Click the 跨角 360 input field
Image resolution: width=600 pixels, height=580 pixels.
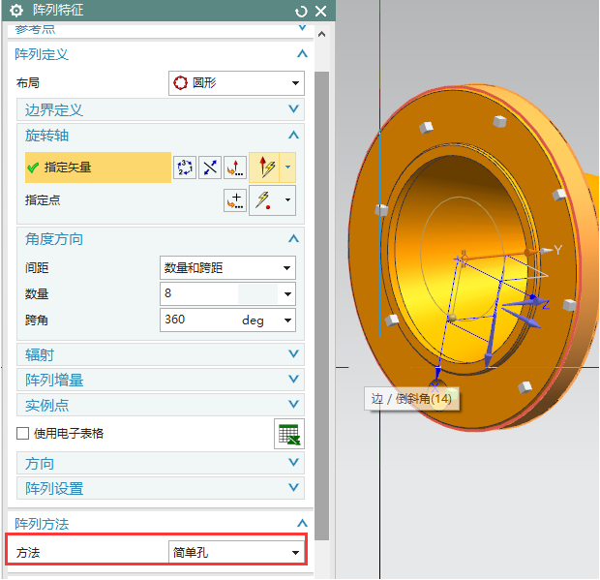(198, 320)
